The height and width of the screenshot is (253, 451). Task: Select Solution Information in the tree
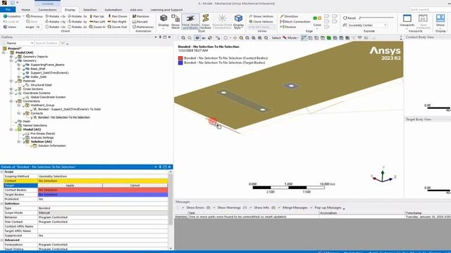(x=52, y=145)
